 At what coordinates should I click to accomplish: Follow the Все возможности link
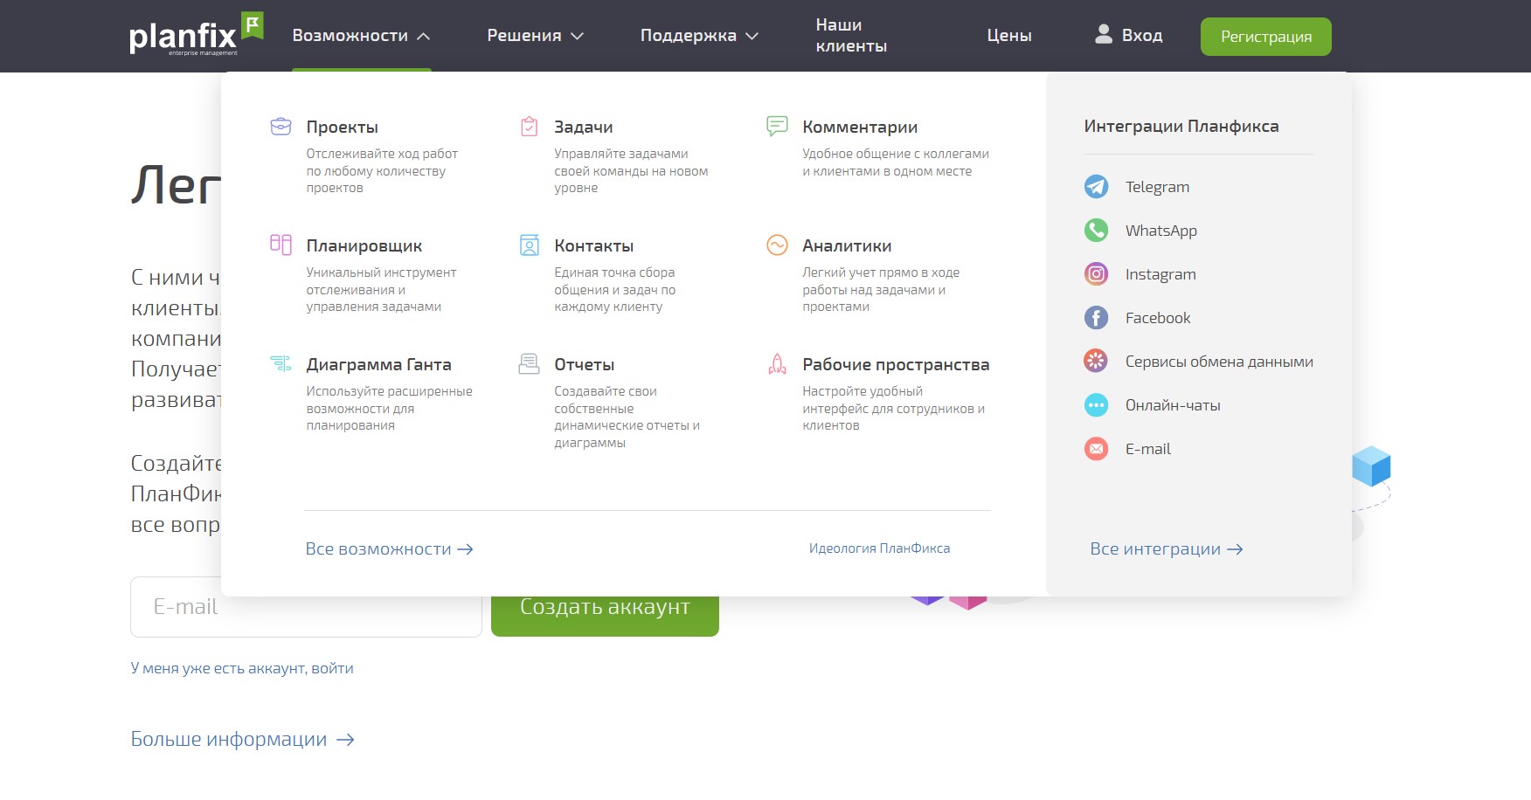click(389, 549)
